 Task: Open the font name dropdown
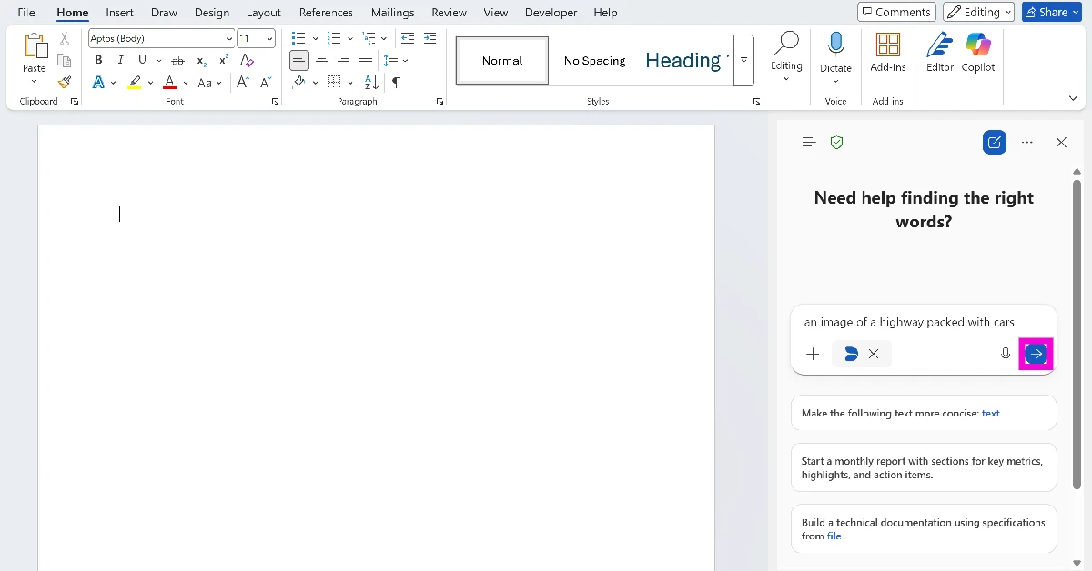coord(229,38)
